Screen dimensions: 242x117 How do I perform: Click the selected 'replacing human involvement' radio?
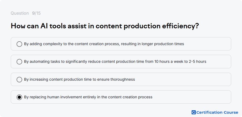(19, 97)
